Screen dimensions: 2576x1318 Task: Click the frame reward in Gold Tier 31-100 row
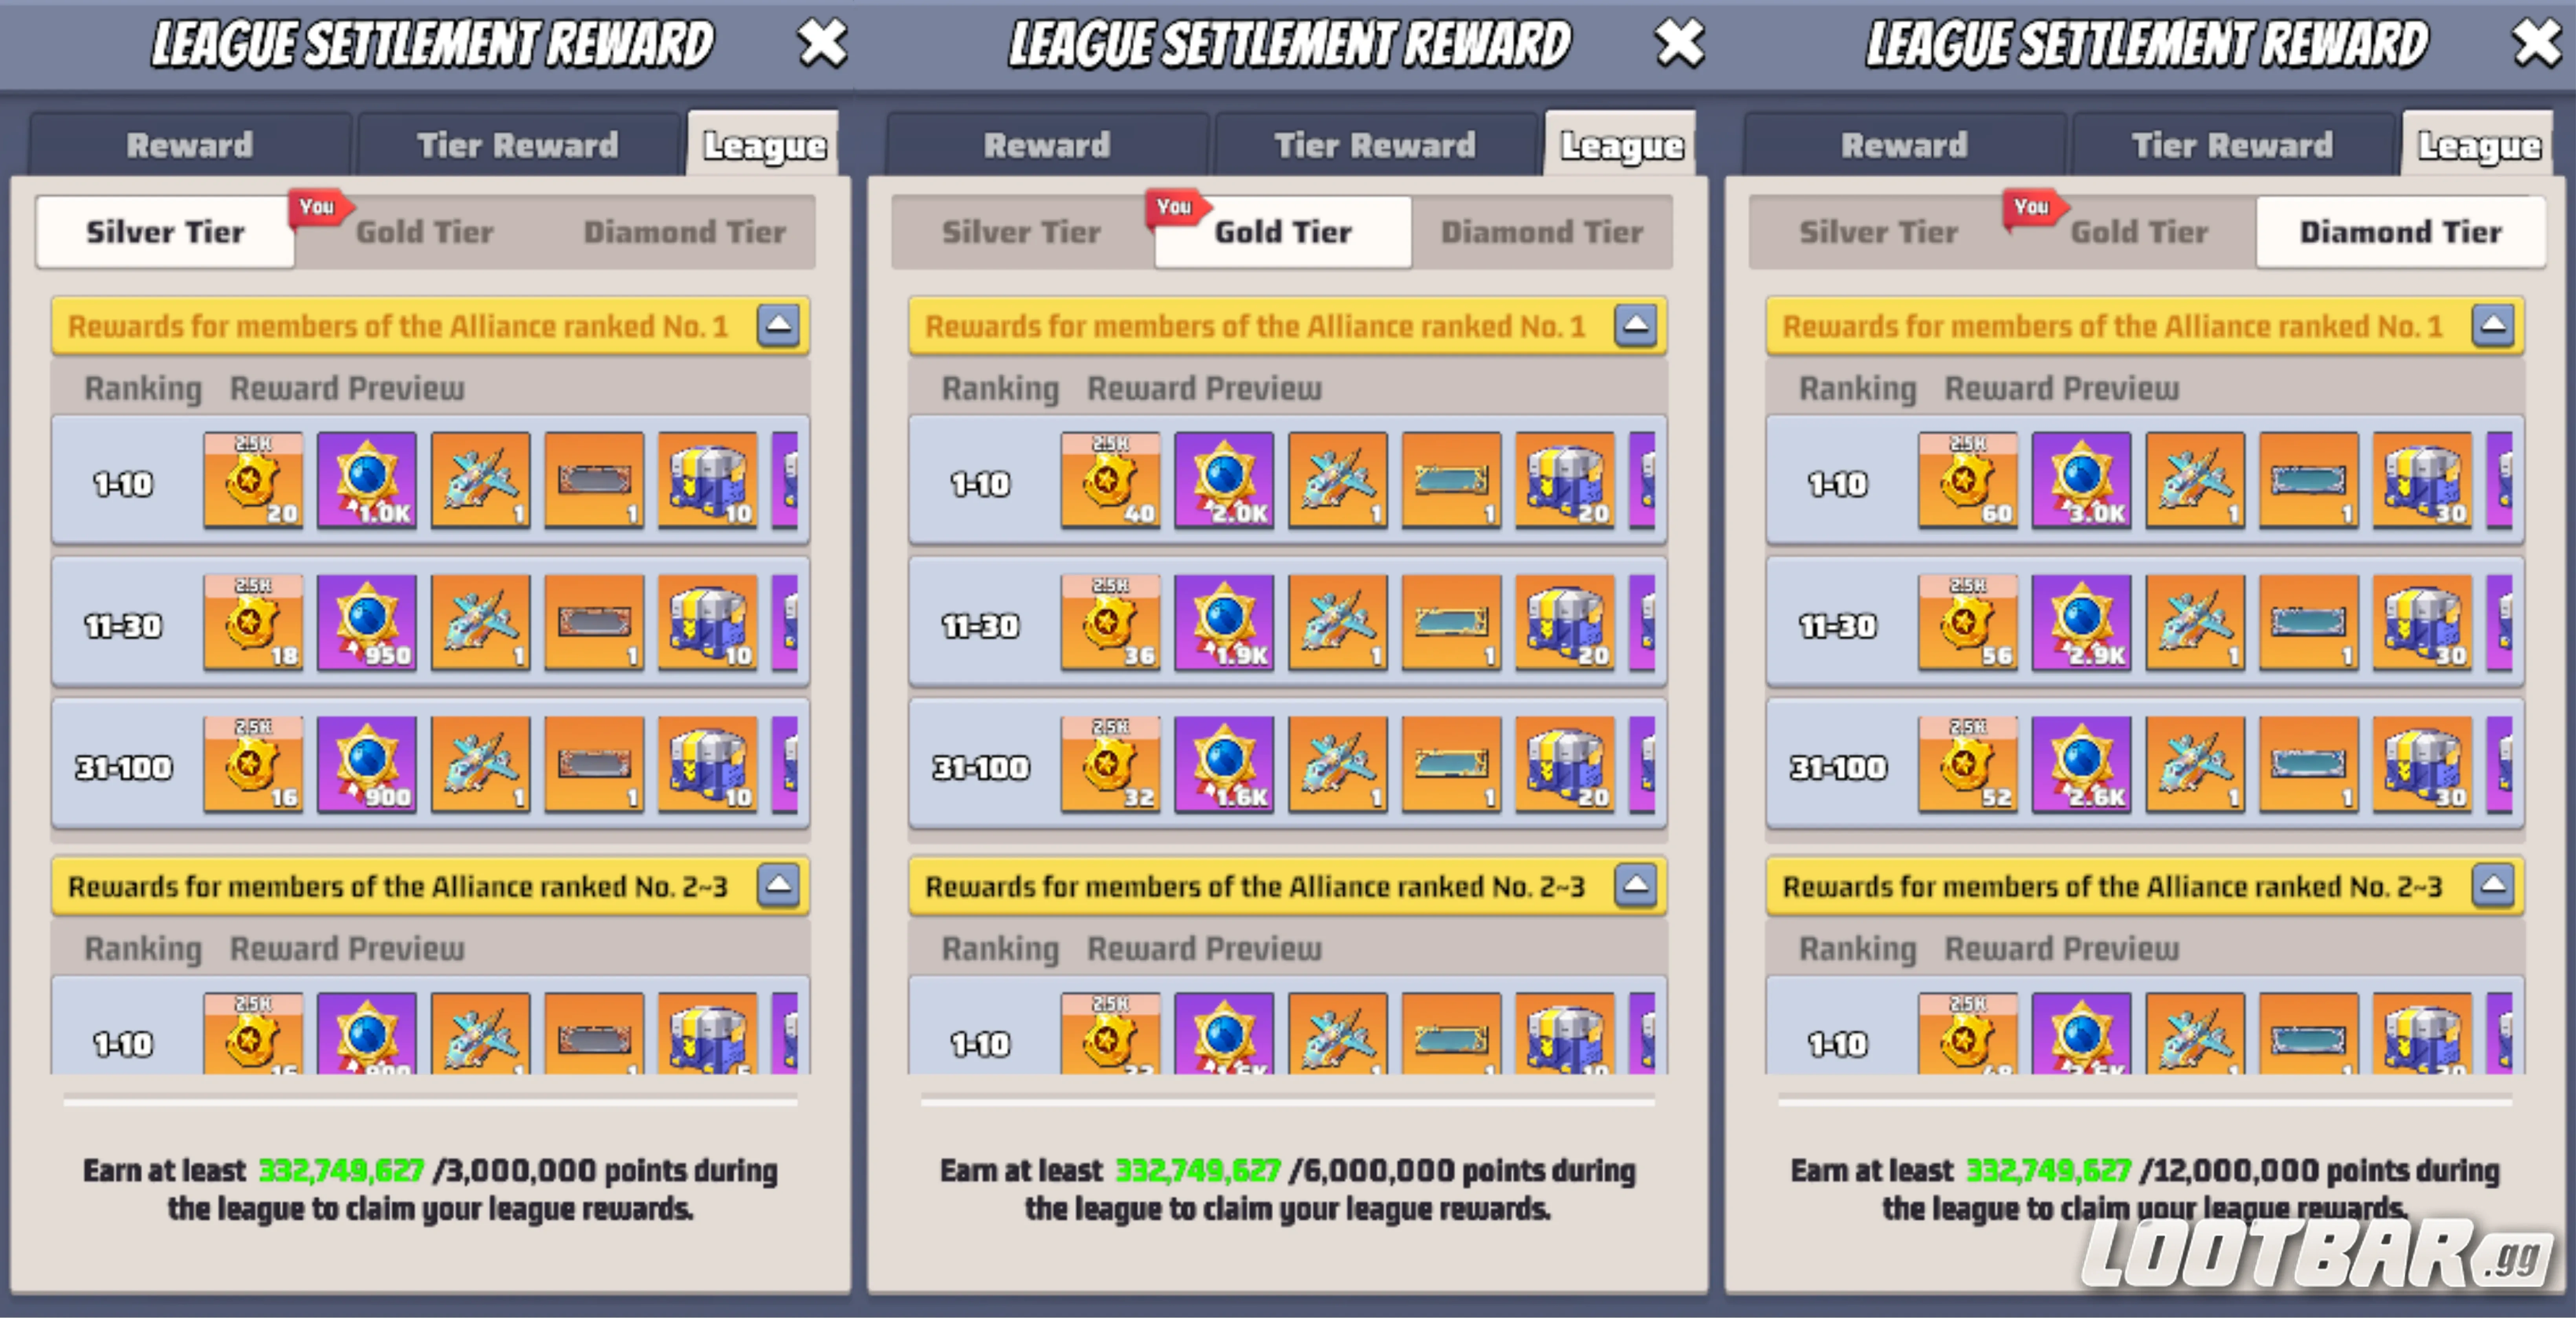(x=1451, y=764)
